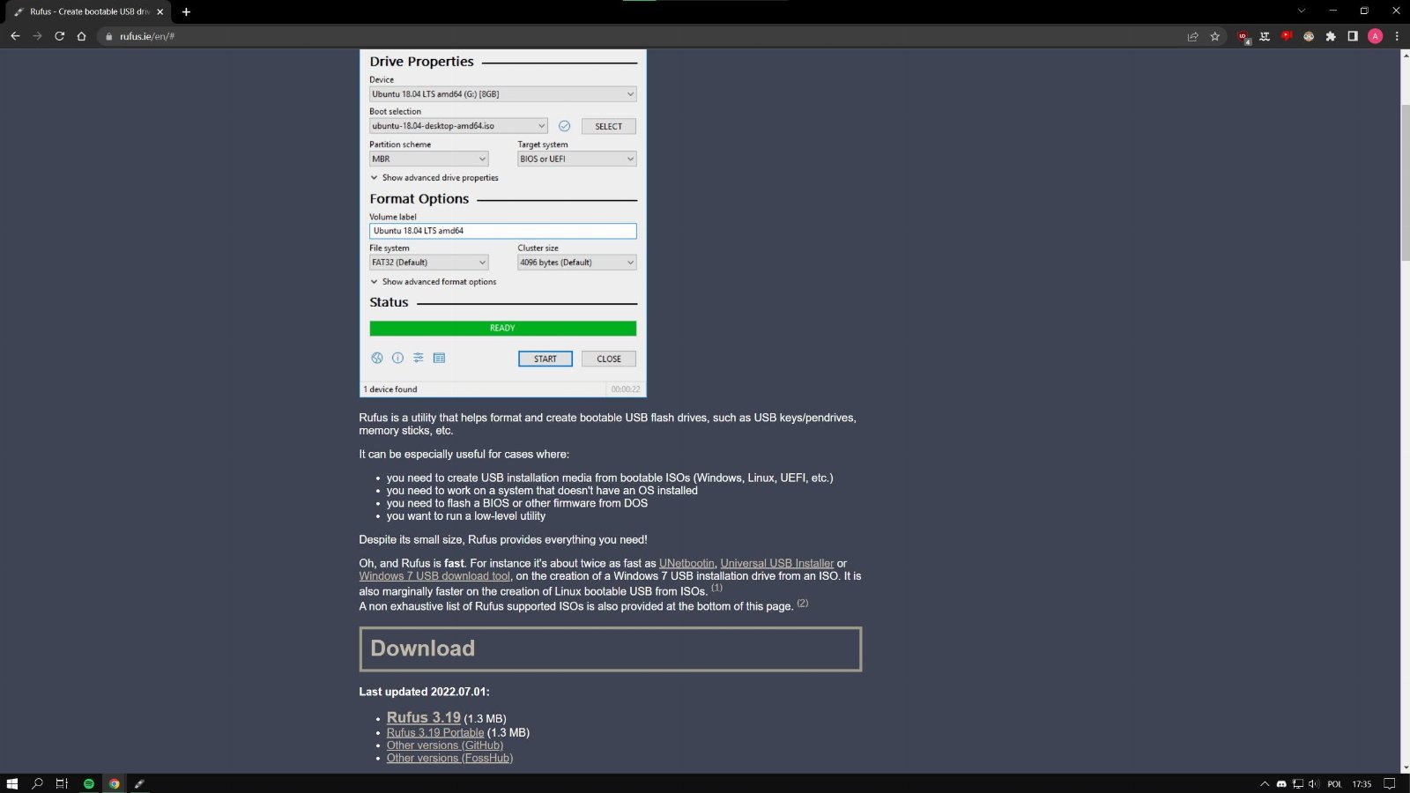Open the Windows notification center
Screen dimensions: 1410x793
tap(1390, 783)
